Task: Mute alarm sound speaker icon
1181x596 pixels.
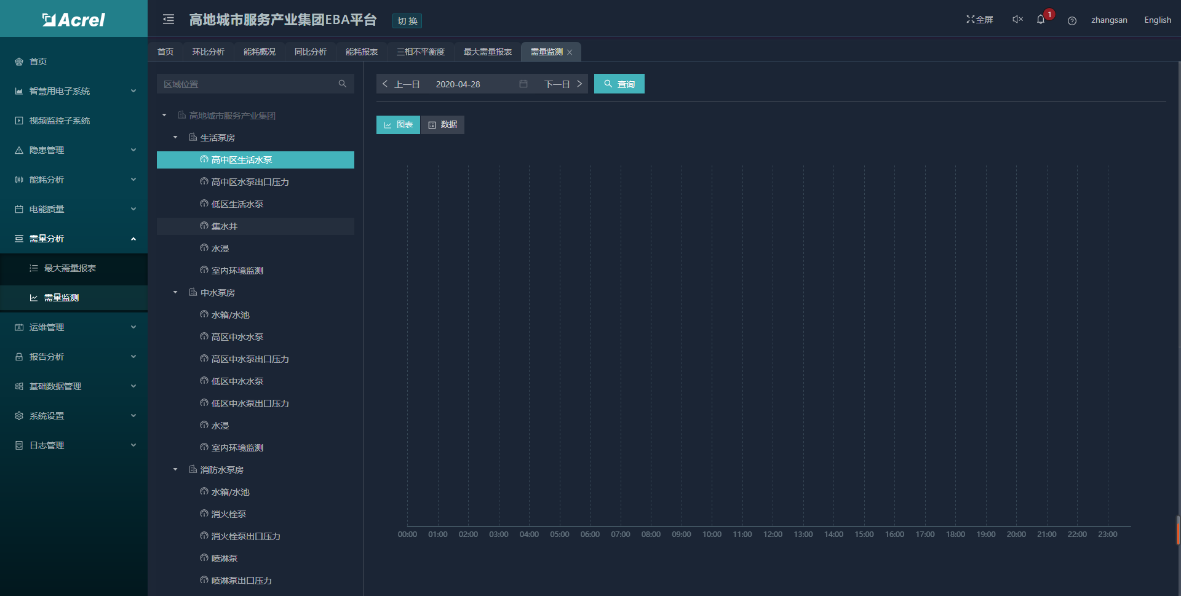Action: [1017, 20]
